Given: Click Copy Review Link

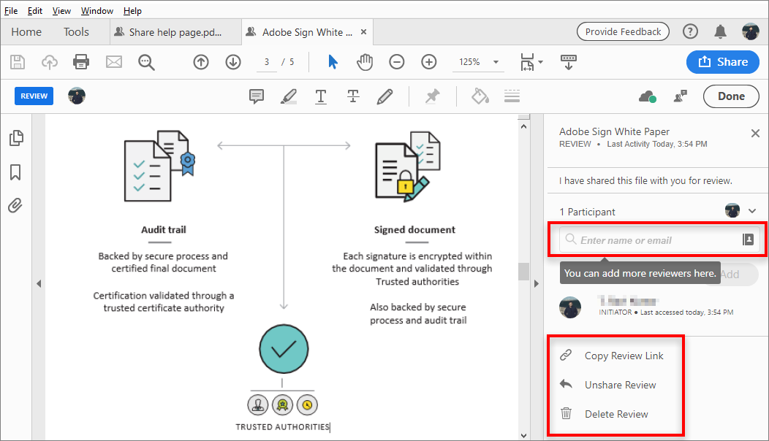Looking at the screenshot, I should tap(624, 356).
